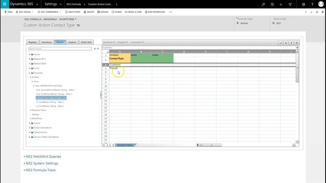Select Out: FirstActionResult parameter
Screen dimensions: 326x183
(x=54, y=94)
